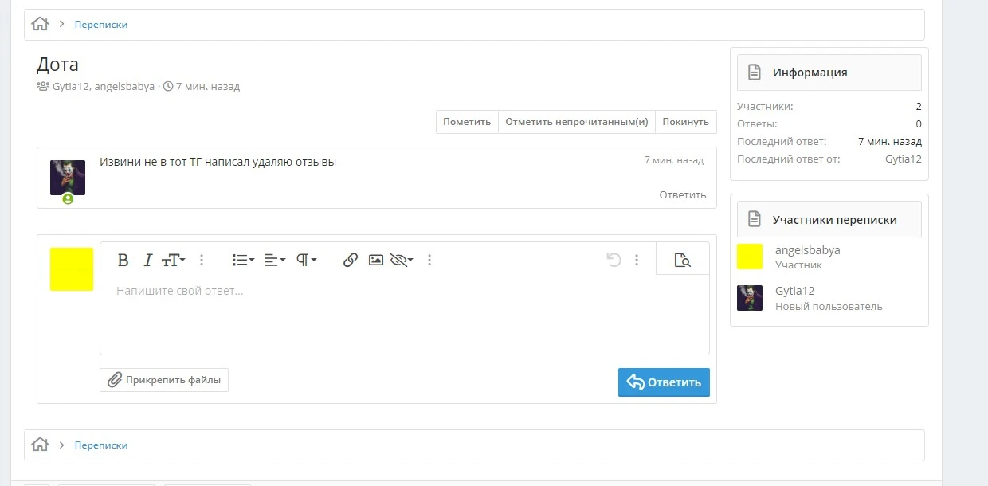This screenshot has height=486, width=988.
Task: Click angelsbabya yellow avatar in participants
Action: point(750,257)
